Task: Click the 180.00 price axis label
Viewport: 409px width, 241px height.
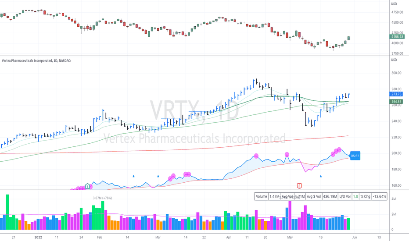Action: tap(396, 169)
